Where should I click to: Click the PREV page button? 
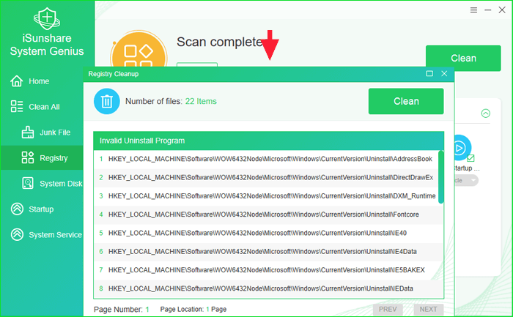click(388, 309)
